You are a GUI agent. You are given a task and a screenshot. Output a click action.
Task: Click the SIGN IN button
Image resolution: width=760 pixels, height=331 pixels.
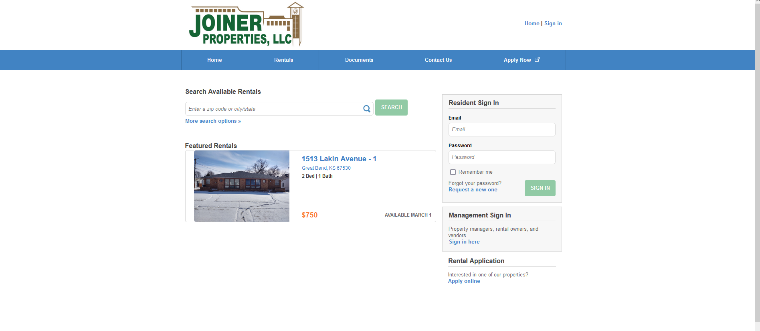540,188
